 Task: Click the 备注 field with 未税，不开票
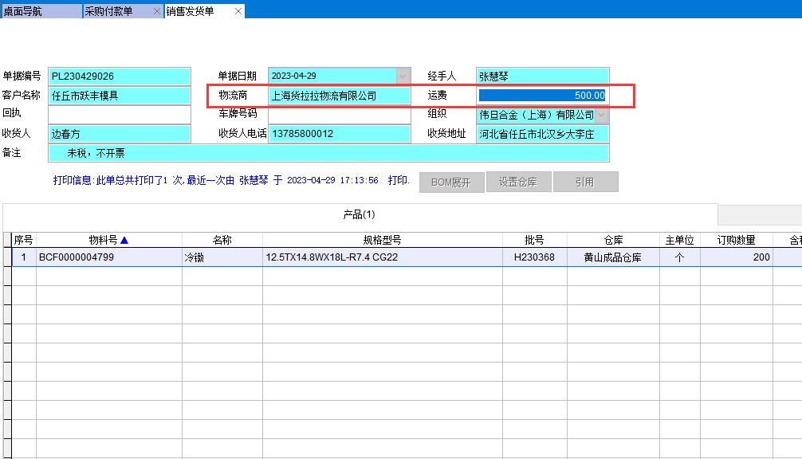[x=328, y=153]
